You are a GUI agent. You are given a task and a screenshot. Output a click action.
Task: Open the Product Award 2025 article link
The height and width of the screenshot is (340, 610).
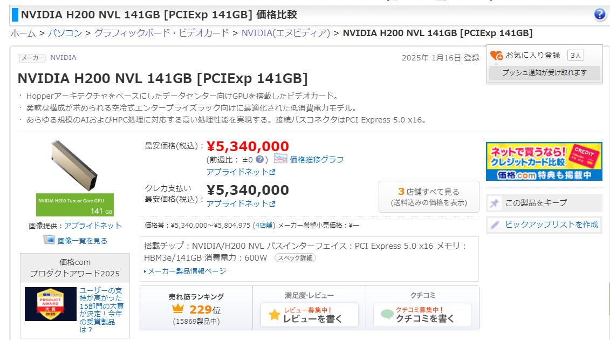pyautogui.click(x=101, y=310)
